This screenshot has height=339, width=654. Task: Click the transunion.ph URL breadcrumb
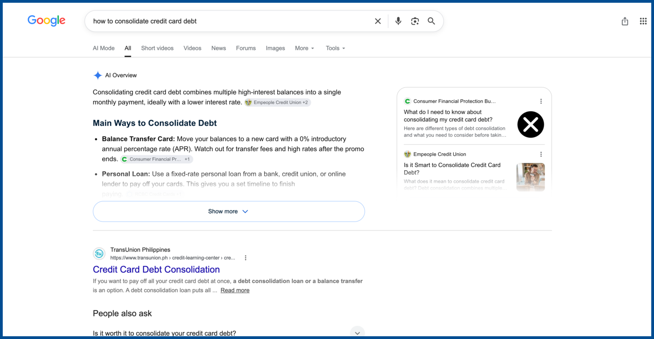173,258
